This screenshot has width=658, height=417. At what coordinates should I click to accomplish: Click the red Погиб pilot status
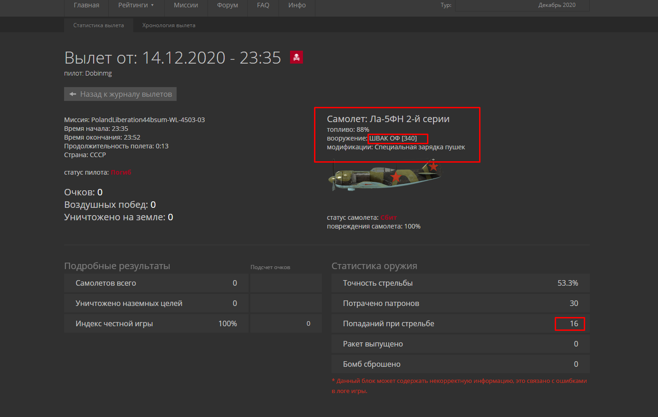click(121, 172)
